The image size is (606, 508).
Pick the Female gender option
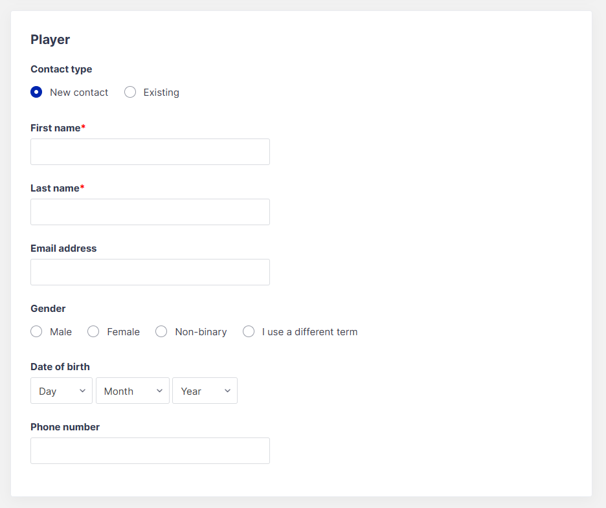point(94,331)
